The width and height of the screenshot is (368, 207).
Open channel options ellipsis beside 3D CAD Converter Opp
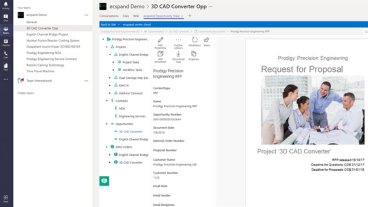click(x=211, y=6)
